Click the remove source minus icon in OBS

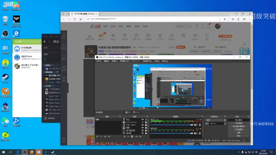[x=128, y=136]
